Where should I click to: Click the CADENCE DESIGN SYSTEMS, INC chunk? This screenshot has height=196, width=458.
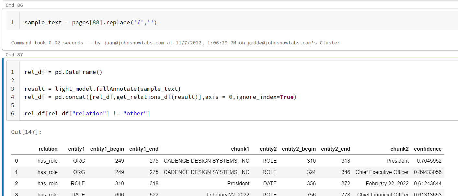(206, 161)
